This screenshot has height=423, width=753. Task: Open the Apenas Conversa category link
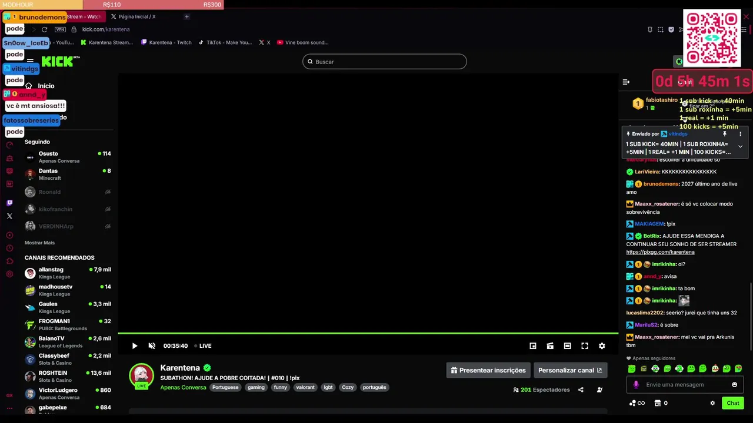point(183,387)
